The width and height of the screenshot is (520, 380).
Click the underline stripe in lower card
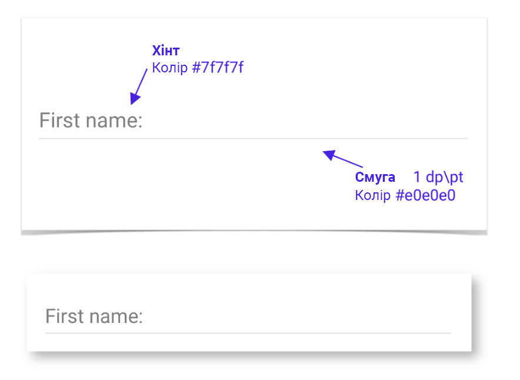coord(248,333)
